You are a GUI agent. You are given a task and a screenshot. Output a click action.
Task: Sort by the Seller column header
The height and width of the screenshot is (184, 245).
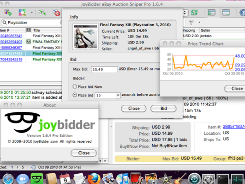coord(222,30)
